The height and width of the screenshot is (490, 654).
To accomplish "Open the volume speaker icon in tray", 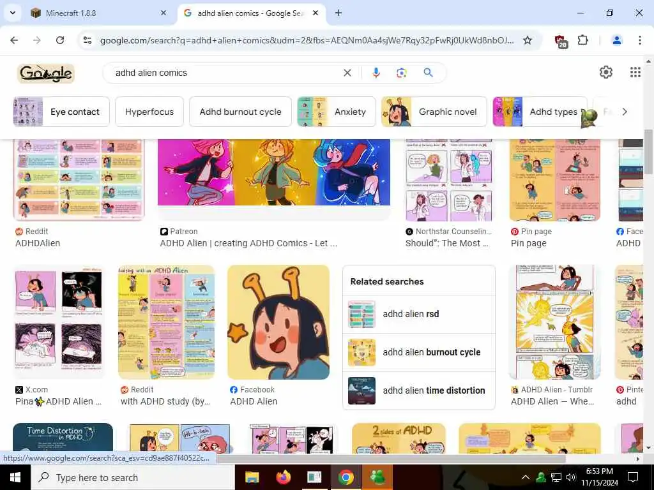I will coord(570,477).
